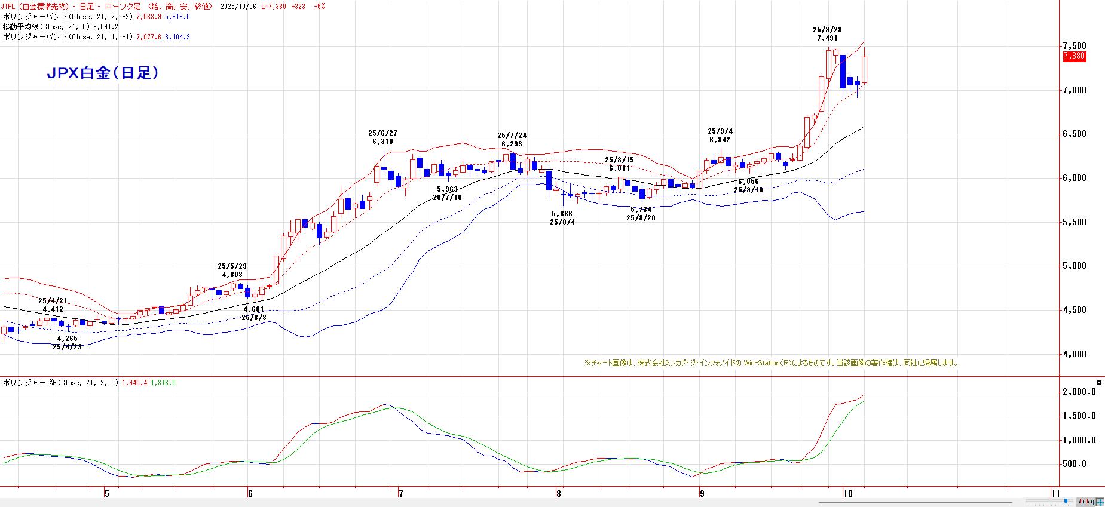This screenshot has width=1105, height=507.
Task: Click the 25/9/10 low date label
Action: [x=748, y=190]
